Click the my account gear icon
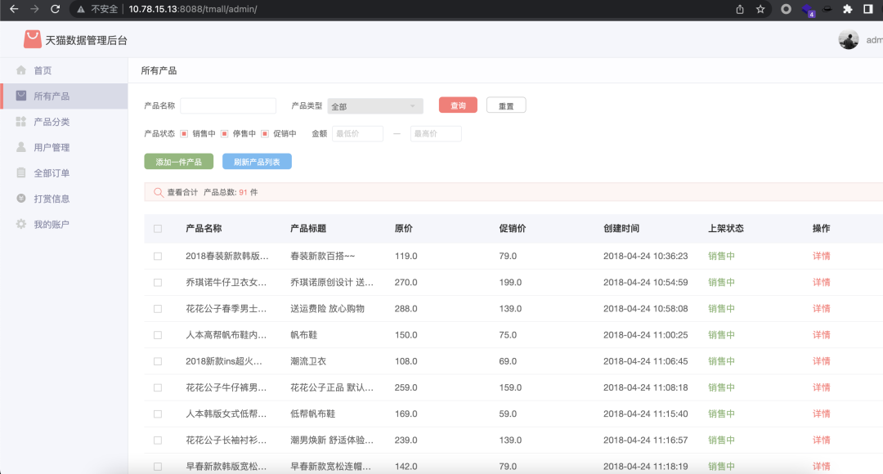 21,224
